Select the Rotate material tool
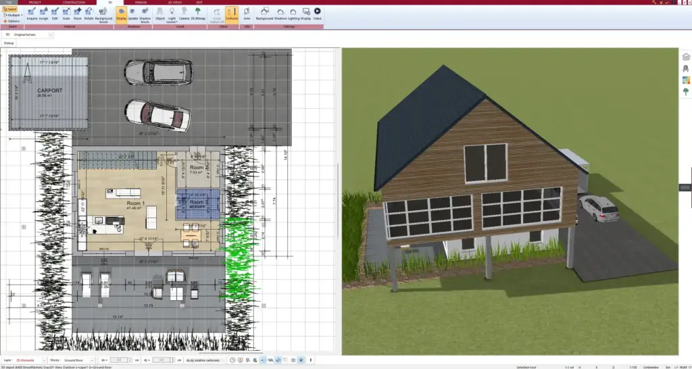Screen dimensions: 692x369 tap(89, 14)
